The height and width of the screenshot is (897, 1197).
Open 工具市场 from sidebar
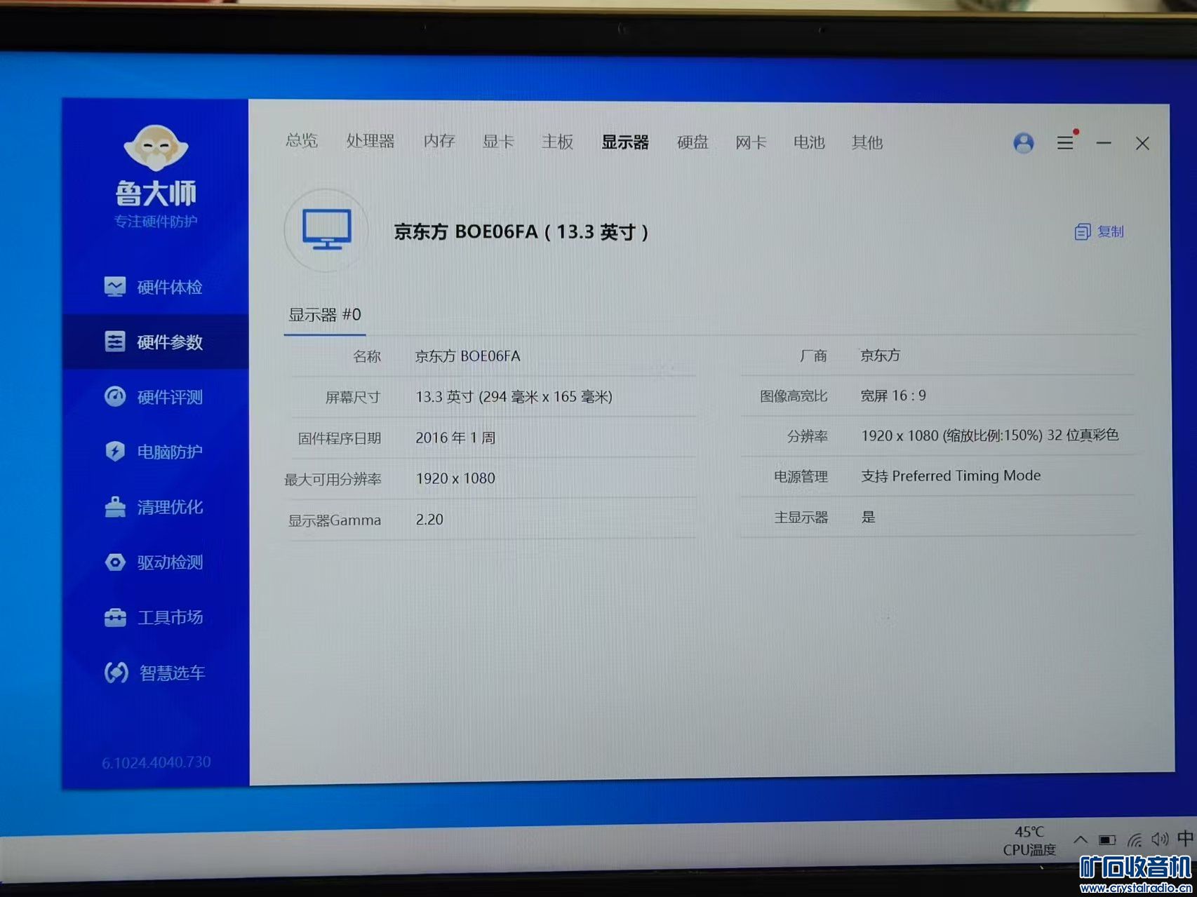(x=170, y=617)
